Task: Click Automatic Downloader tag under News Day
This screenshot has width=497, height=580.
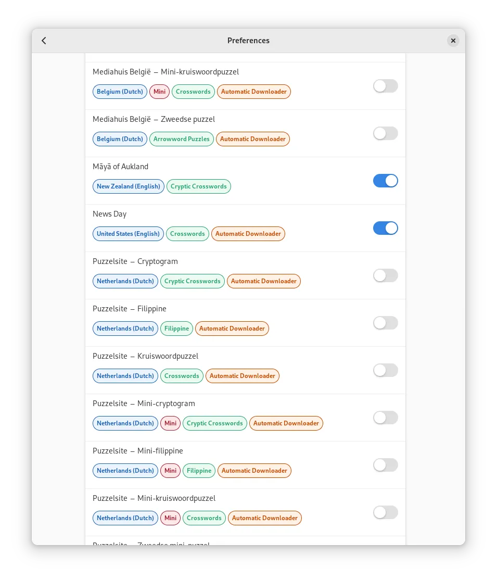Action: tap(248, 234)
